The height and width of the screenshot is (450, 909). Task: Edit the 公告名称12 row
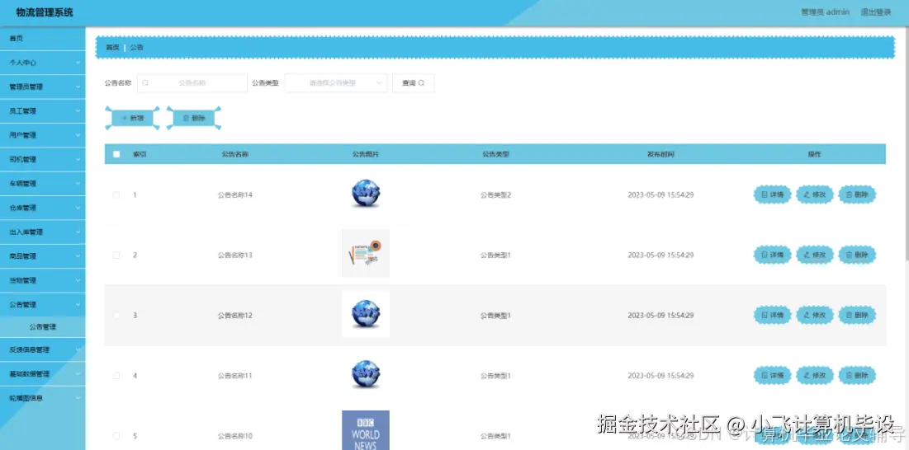(815, 315)
